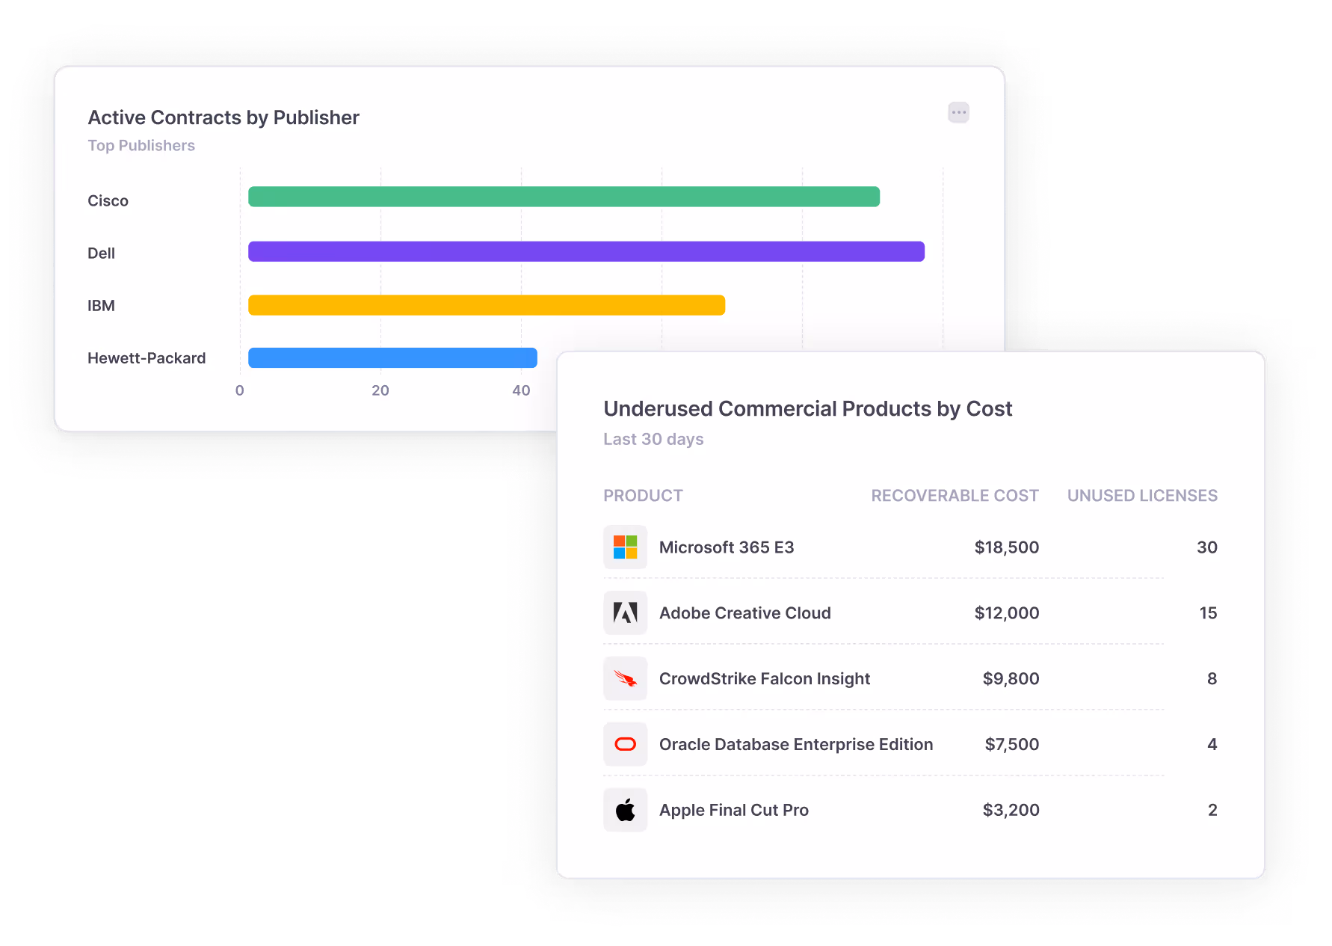Click the $18,500 recoverable cost value
This screenshot has height=946, width=1332.
click(x=1007, y=547)
